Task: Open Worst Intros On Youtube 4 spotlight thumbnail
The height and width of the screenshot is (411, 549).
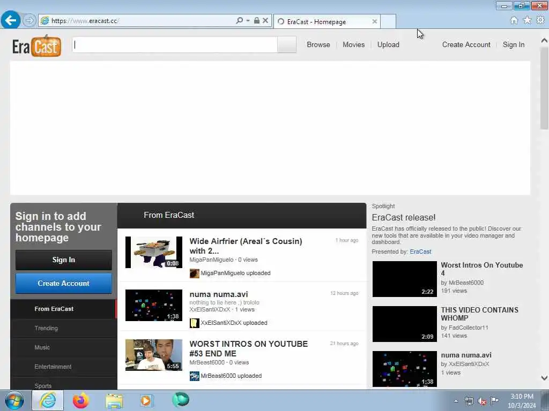Action: (405, 279)
